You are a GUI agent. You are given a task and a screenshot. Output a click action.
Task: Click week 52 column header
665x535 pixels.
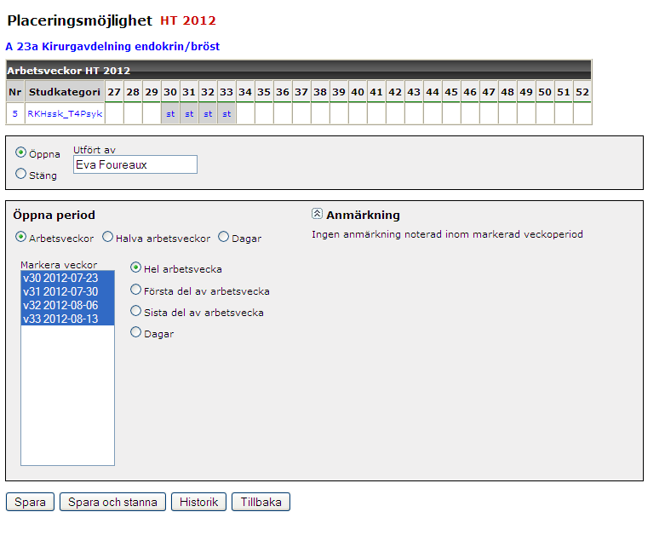point(582,92)
